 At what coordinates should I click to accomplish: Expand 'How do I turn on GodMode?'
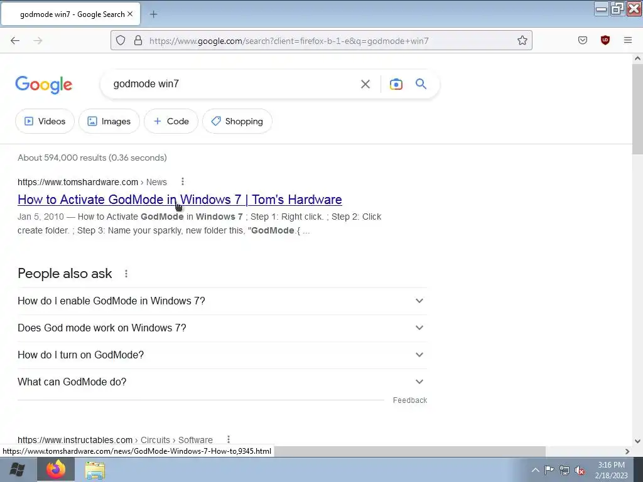pos(222,355)
